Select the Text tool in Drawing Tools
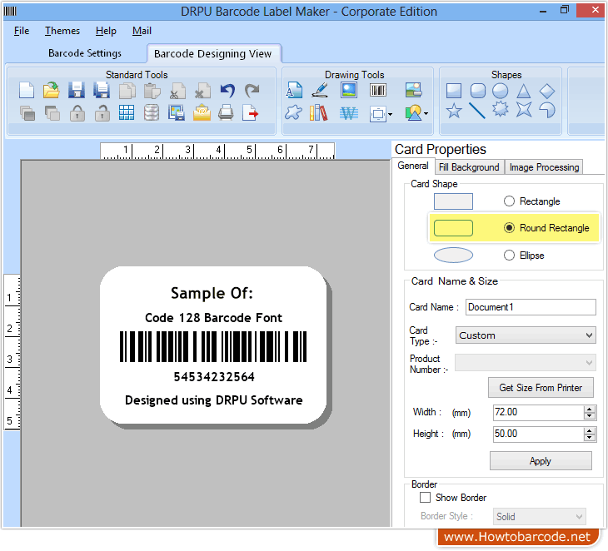The image size is (608, 551). [x=294, y=90]
